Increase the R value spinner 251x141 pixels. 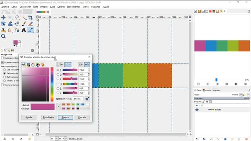point(89,69)
